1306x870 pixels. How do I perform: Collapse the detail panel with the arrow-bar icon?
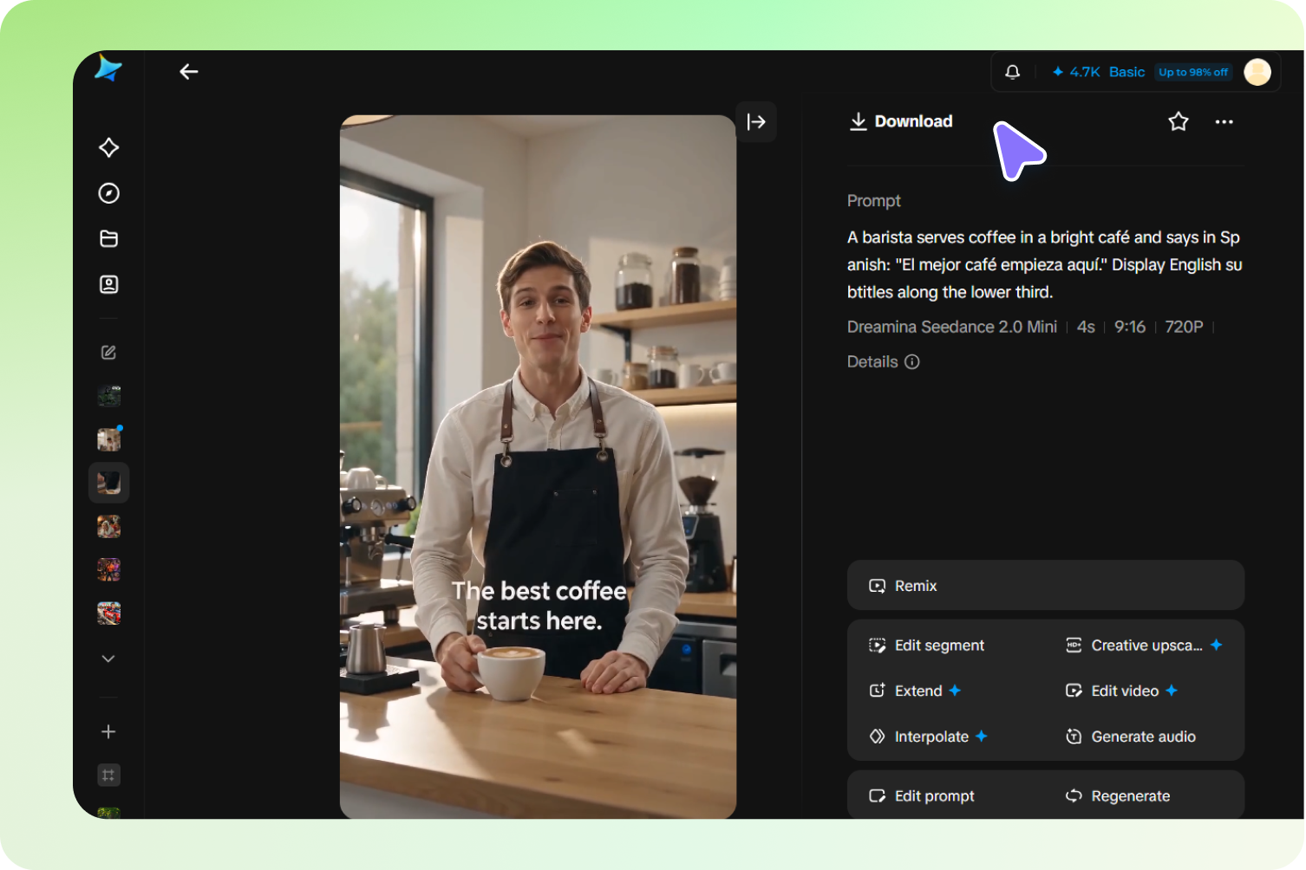pyautogui.click(x=756, y=122)
